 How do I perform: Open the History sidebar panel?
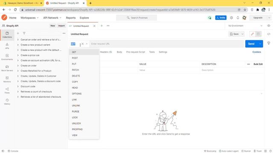(x=7, y=102)
